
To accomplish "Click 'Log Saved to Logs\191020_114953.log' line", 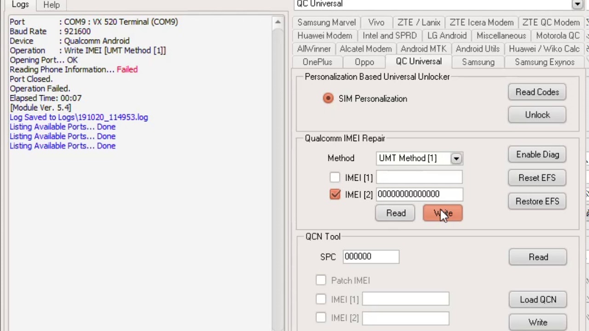I will pos(79,117).
